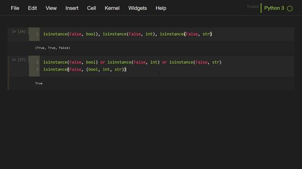Click line number 1 gutter in cell 14
The height and width of the screenshot is (169, 302).
pos(37,34)
